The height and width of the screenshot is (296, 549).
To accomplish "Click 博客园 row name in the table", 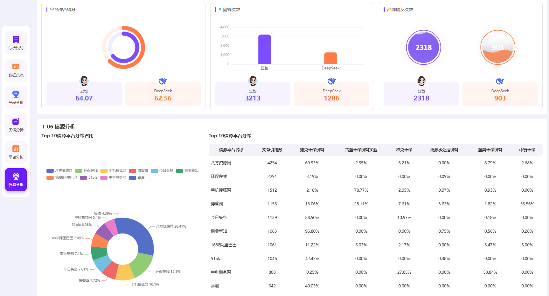I will pyautogui.click(x=217, y=204).
